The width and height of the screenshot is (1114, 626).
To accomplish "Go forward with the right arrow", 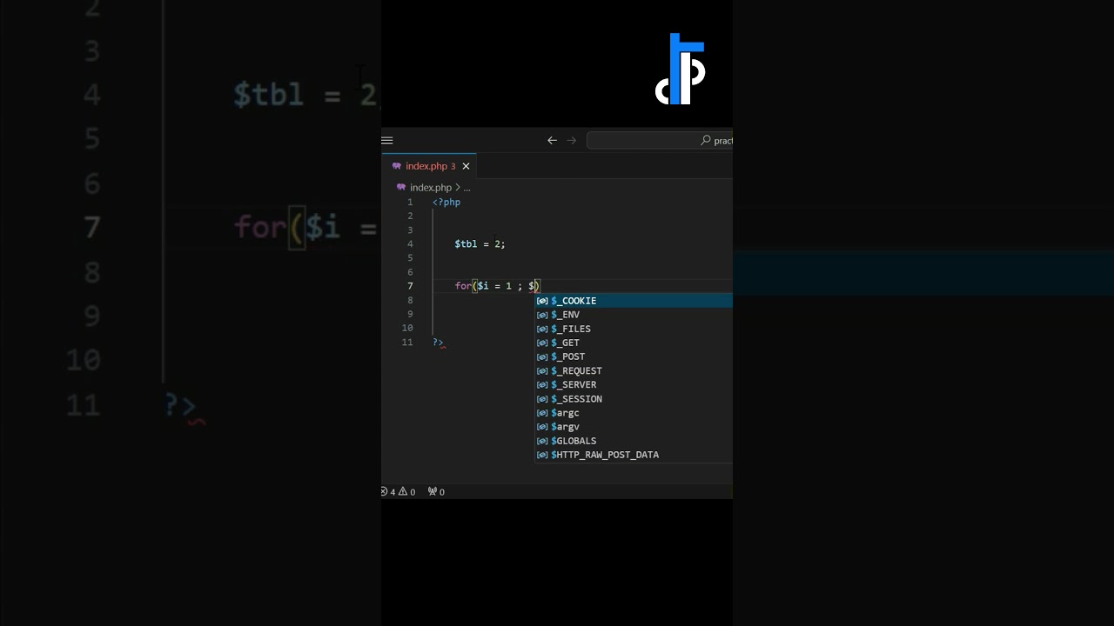I will click(572, 140).
